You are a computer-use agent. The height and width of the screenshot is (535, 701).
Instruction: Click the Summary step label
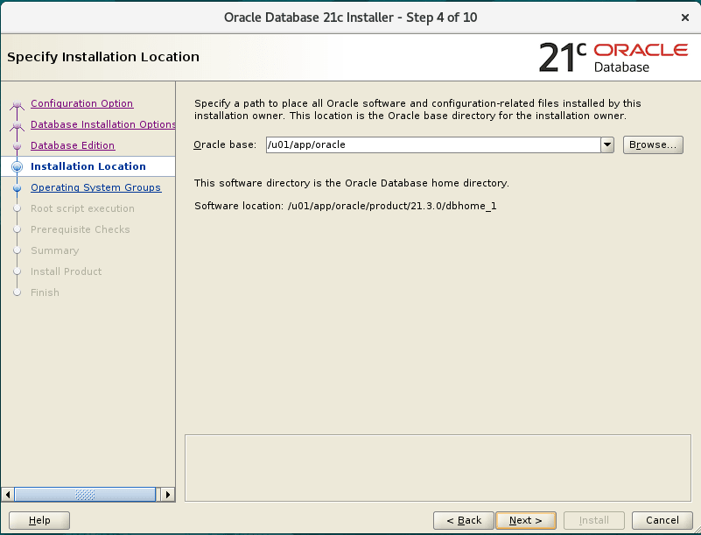(x=54, y=250)
